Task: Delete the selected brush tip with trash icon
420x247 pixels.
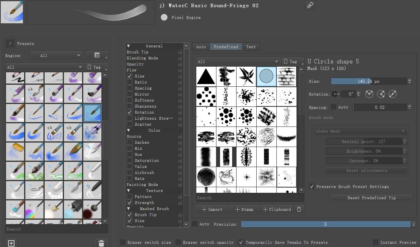Action: 298,209
